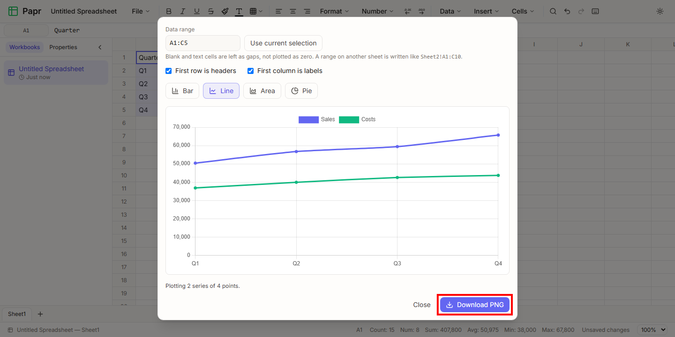Redo the last undone action
The width and height of the screenshot is (675, 337).
pos(581,11)
